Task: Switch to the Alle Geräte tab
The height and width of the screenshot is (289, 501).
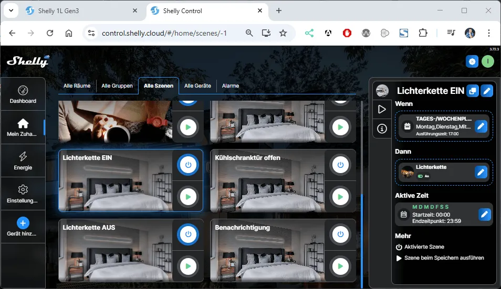Action: coord(197,85)
